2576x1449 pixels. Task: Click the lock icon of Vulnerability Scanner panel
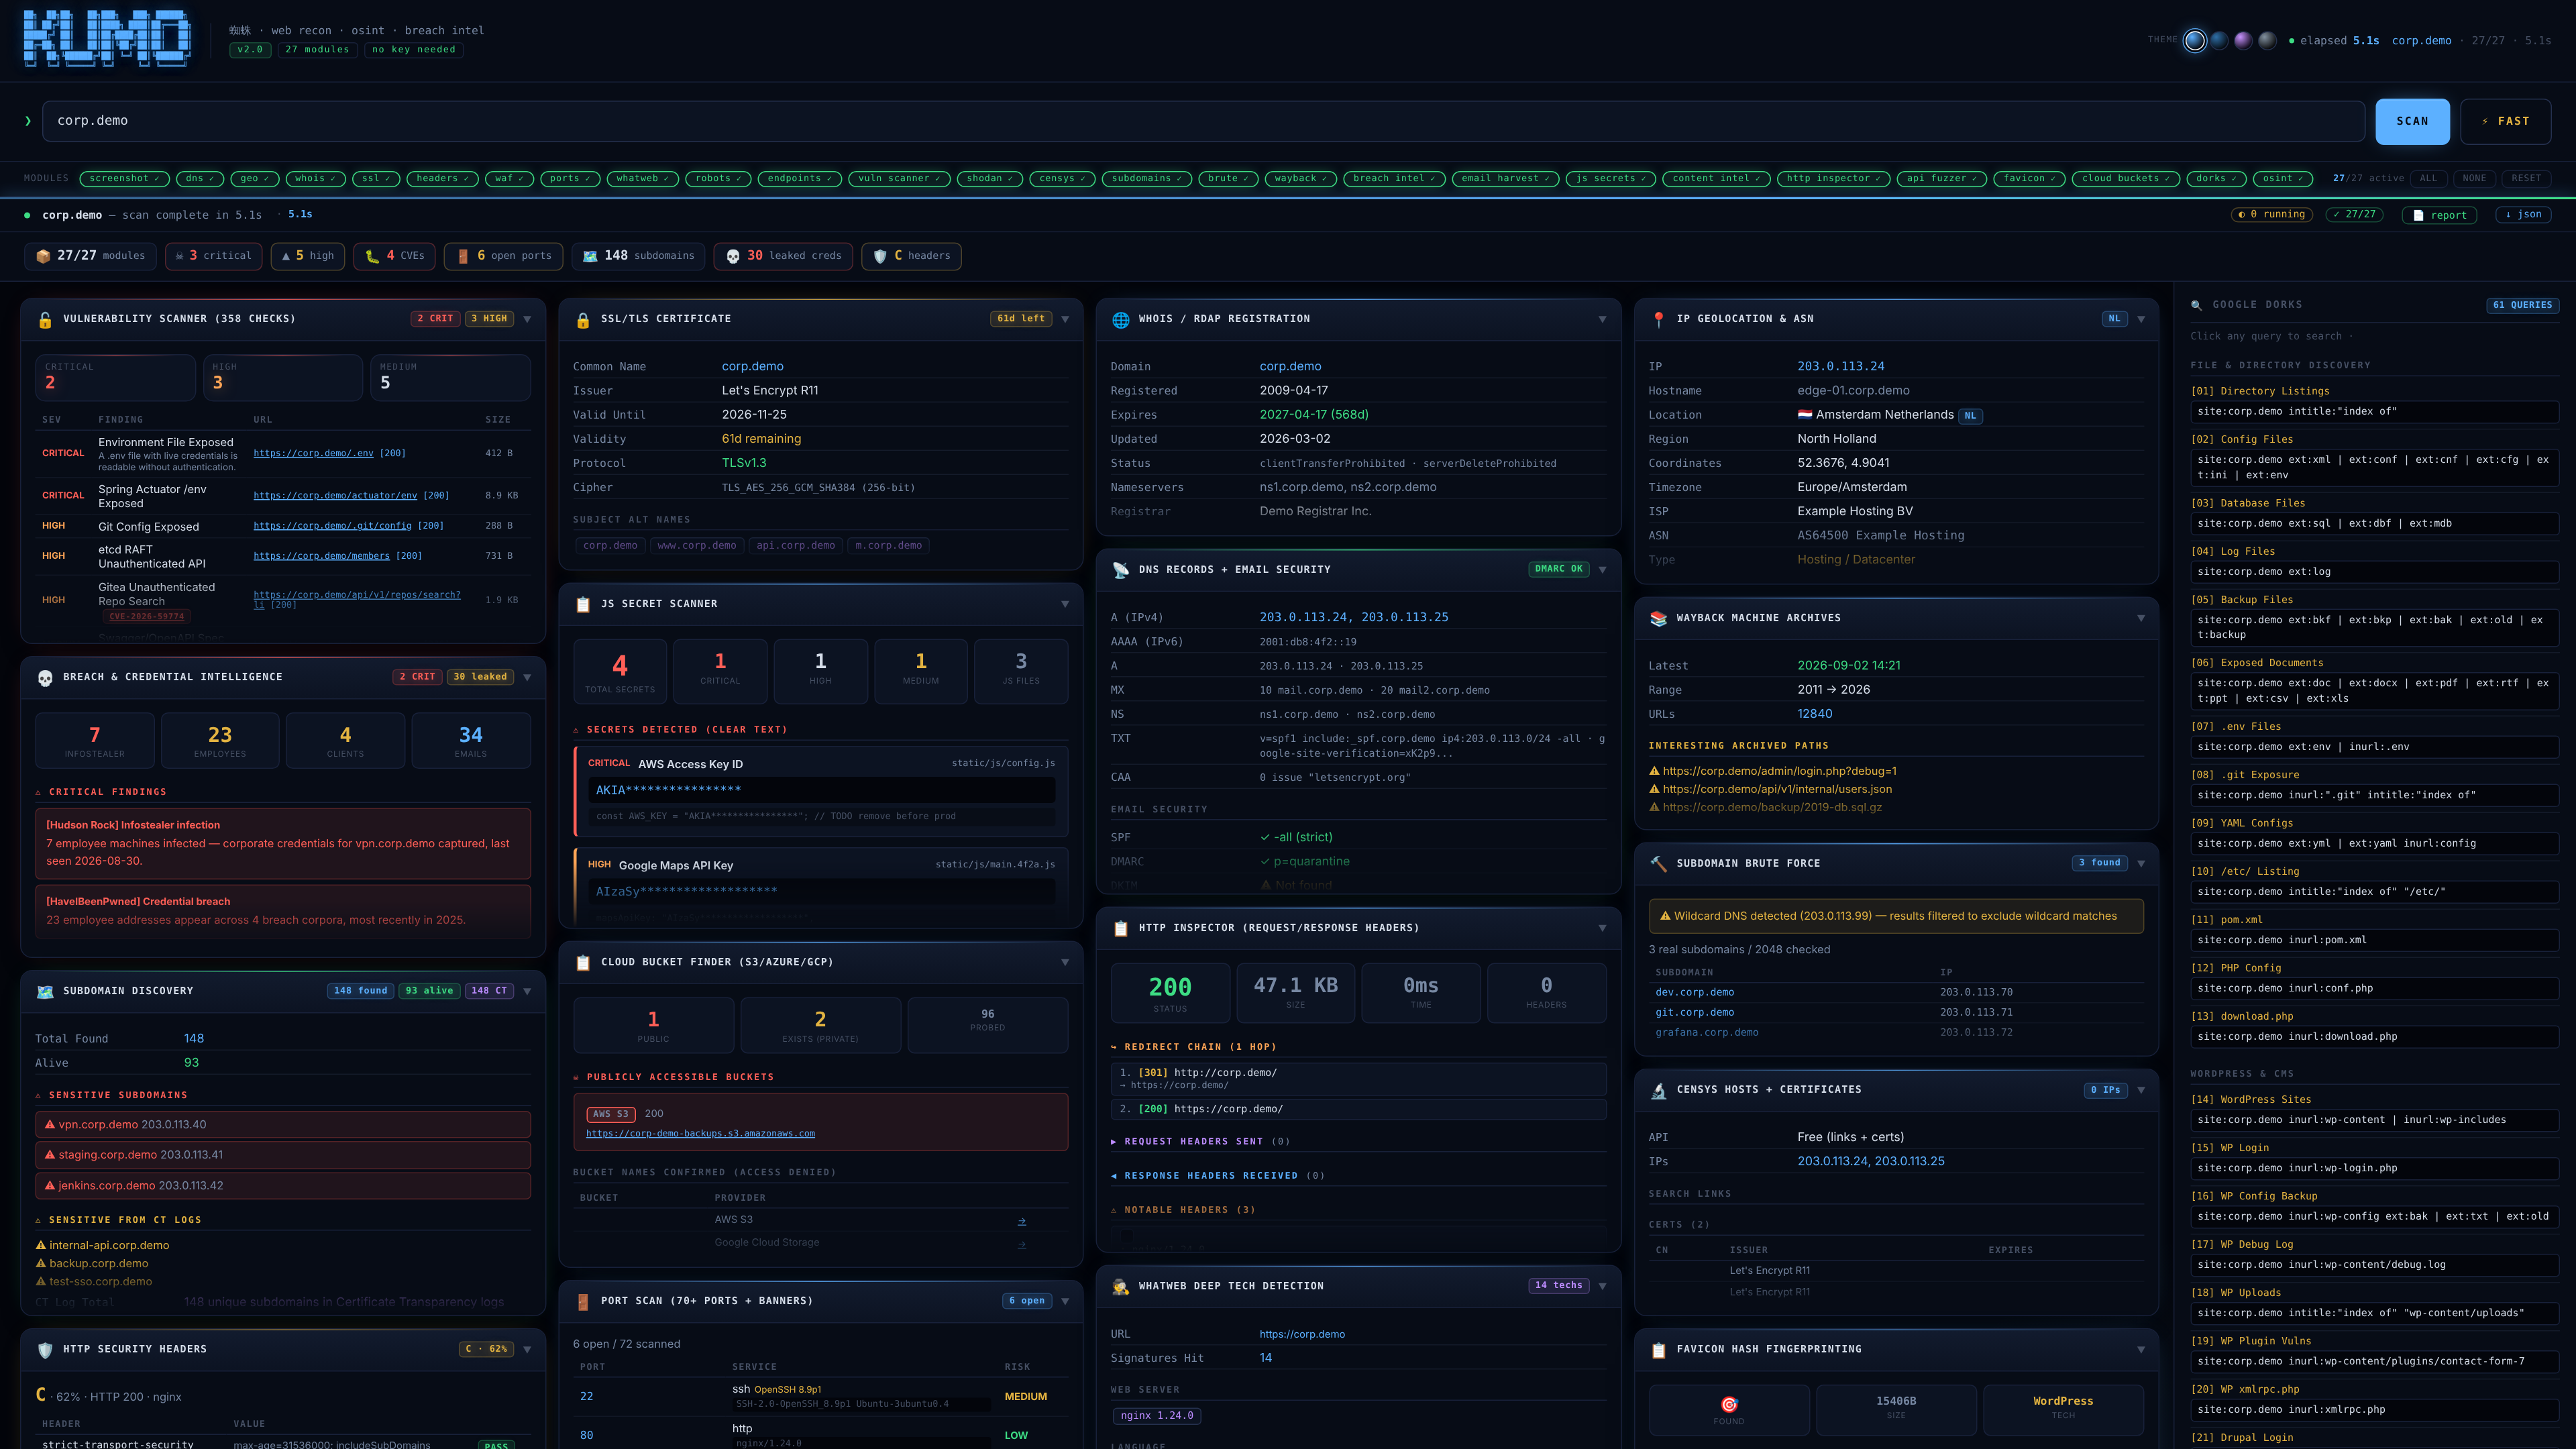[45, 320]
